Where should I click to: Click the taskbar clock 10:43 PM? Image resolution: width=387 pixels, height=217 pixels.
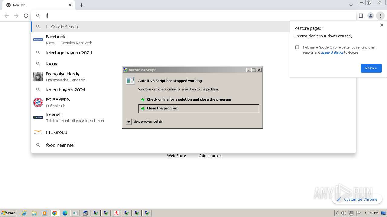[372, 213]
